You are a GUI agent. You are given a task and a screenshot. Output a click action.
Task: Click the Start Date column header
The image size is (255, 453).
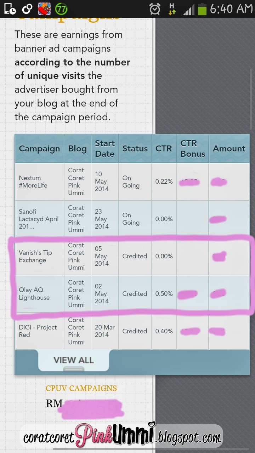tap(104, 149)
